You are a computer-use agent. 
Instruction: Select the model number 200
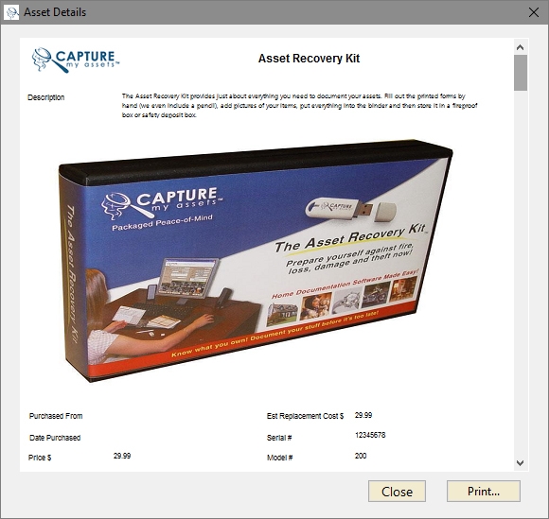[x=361, y=456]
